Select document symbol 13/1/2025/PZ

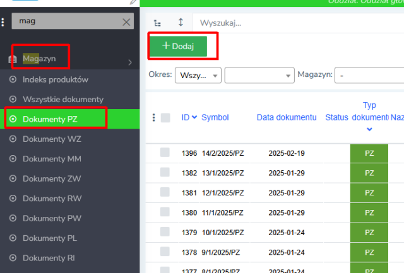point(223,173)
